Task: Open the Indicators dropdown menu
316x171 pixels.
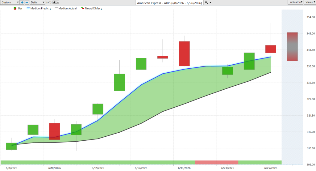Action: pyautogui.click(x=295, y=2)
